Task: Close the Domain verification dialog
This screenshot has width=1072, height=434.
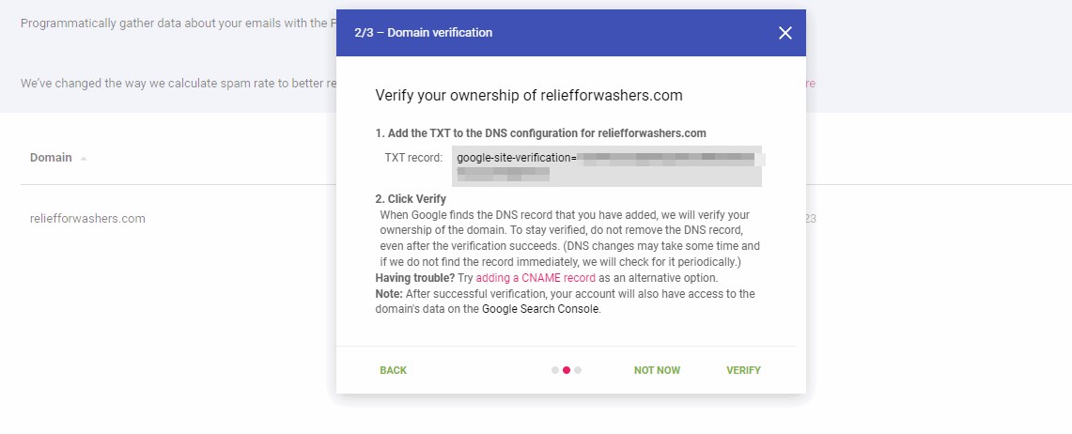Action: point(785,33)
